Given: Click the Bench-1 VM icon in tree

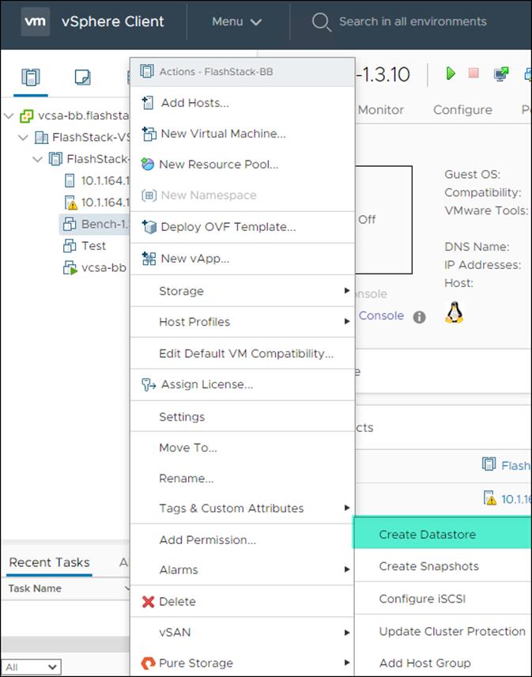Looking at the screenshot, I should [70, 224].
